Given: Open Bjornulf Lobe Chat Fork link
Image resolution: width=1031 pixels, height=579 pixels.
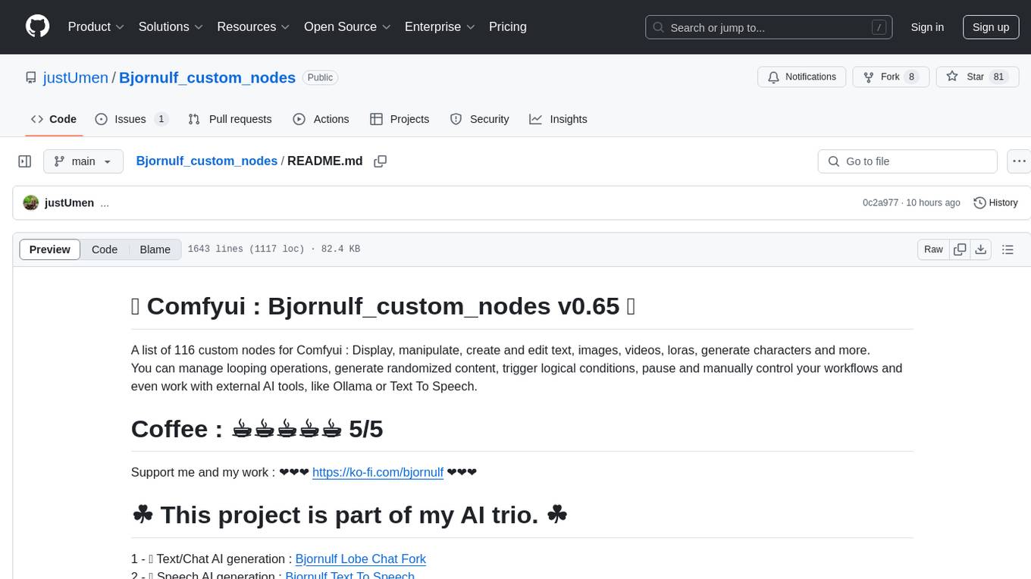Looking at the screenshot, I should [x=361, y=559].
